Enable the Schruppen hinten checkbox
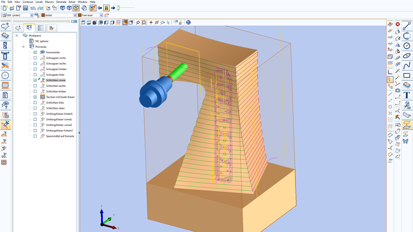Image resolution: width=413 pixels, height=232 pixels. tap(35, 69)
